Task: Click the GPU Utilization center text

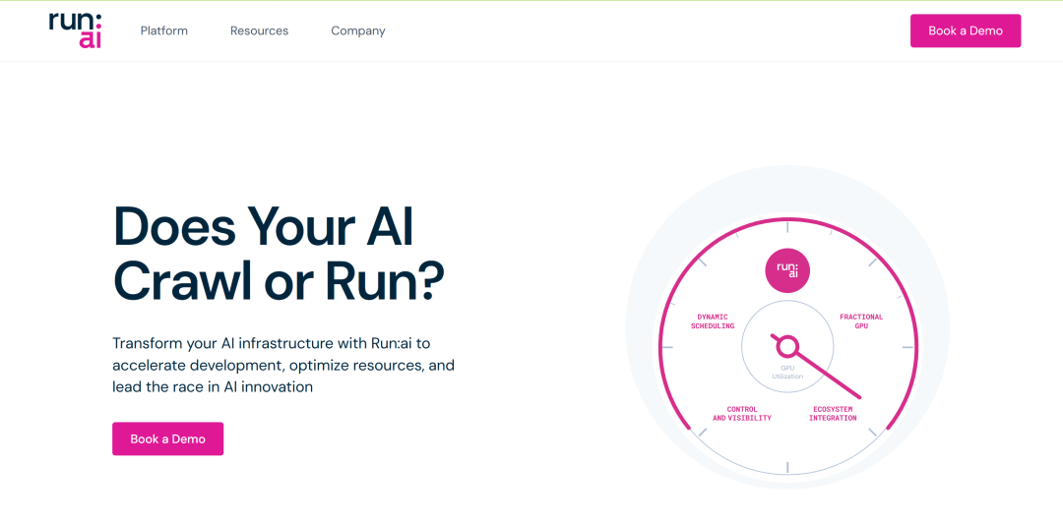Action: pyautogui.click(x=787, y=373)
